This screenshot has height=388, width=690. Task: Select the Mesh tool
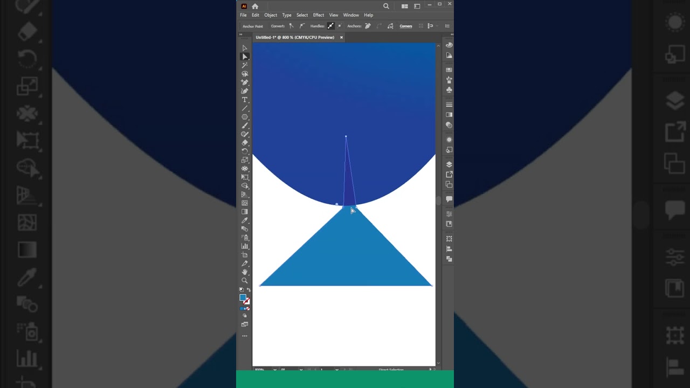245,203
